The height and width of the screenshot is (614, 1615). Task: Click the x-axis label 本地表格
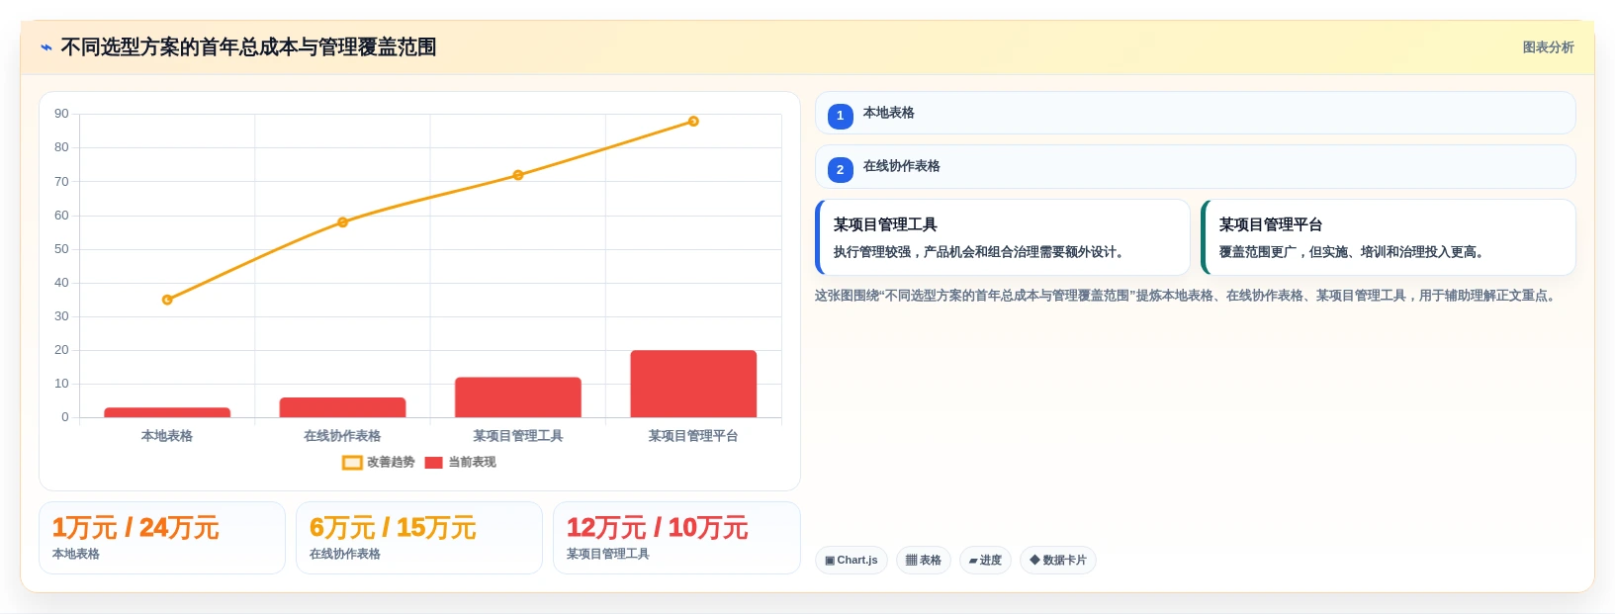167,436
